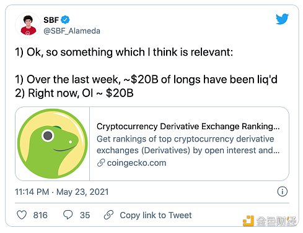Screen dimensions: 303x233
Task: Click the 816 likes count
Action: 40,215
